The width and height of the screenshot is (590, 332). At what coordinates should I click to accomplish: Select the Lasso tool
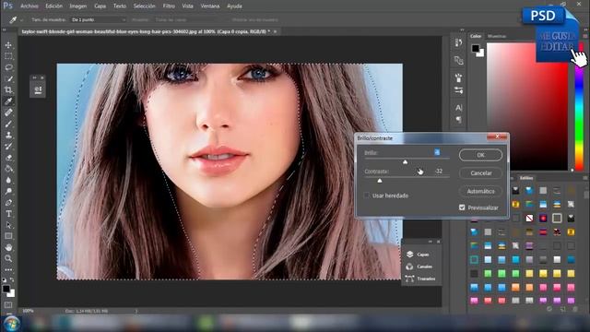(x=8, y=67)
